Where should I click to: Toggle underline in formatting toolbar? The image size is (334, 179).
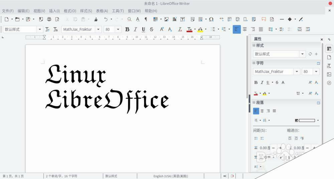tap(143, 29)
